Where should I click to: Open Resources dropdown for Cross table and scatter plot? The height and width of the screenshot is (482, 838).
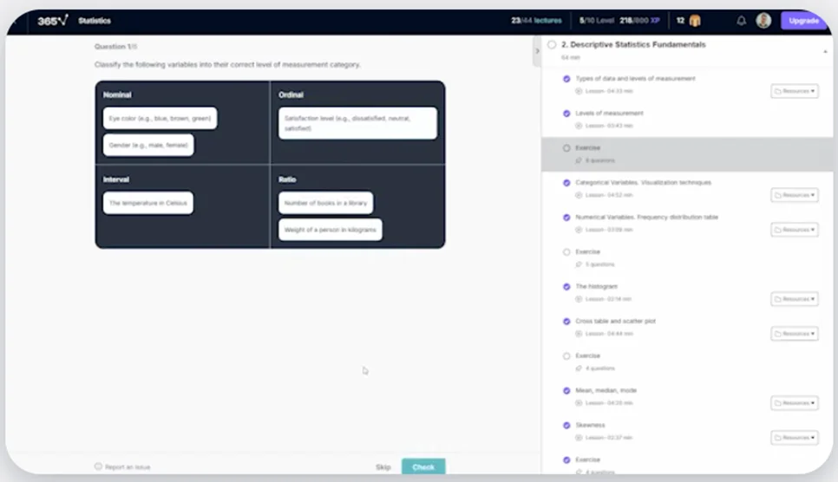click(x=794, y=334)
